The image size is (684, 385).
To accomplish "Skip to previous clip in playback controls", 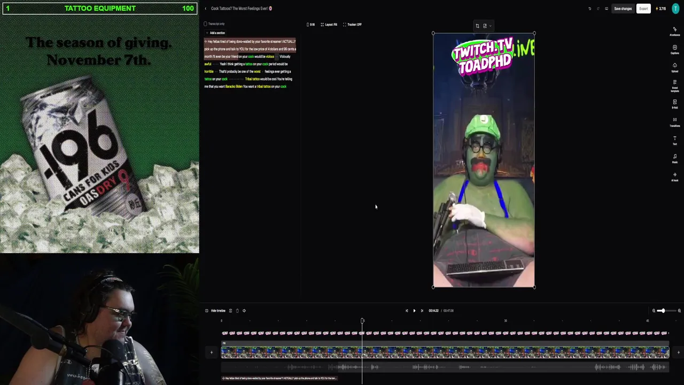I will tap(407, 311).
